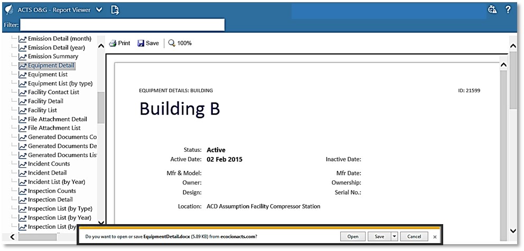Click the ID: 21599 text

coord(469,91)
